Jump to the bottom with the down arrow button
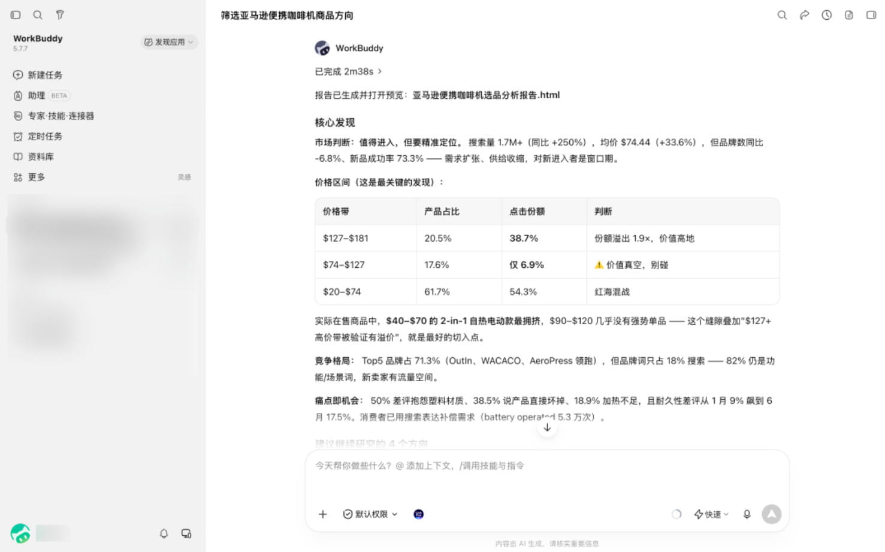Viewport: 885px width, 552px height. pyautogui.click(x=547, y=427)
